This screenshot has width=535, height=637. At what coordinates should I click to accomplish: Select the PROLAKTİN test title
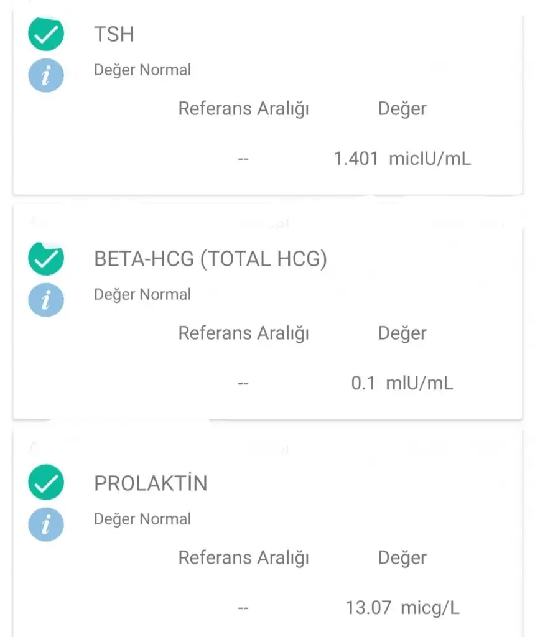tap(151, 483)
